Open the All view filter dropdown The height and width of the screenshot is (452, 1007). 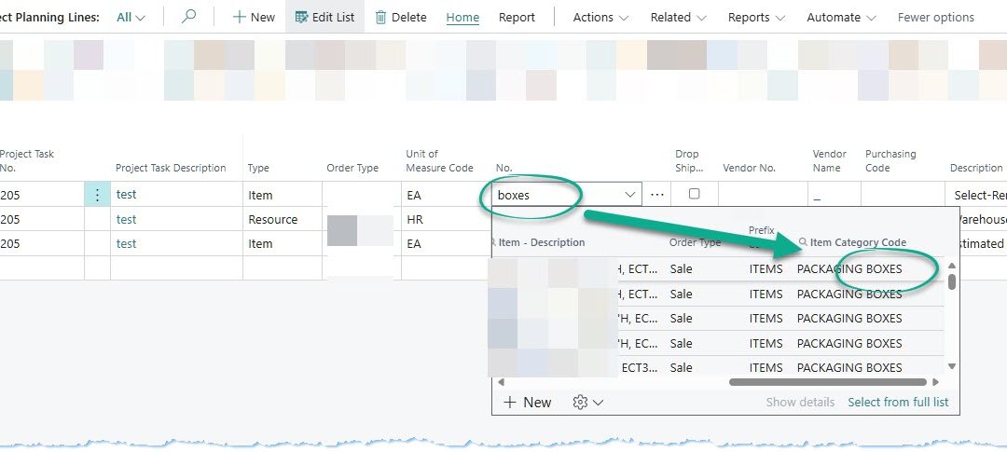pyautogui.click(x=131, y=18)
